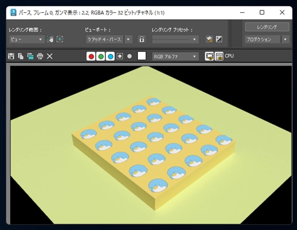This screenshot has height=230, width=297.
Task: Toggle the green channel display
Action: (101, 56)
